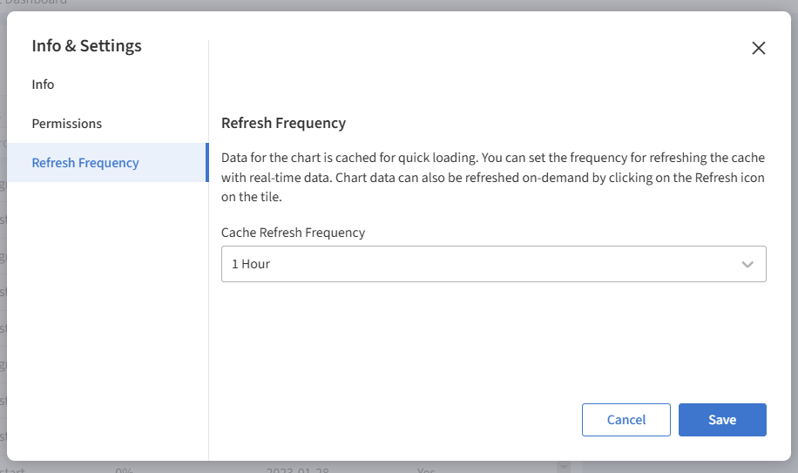Select the Refresh Frequency sidebar tab
Image resolution: width=798 pixels, height=473 pixels.
pyautogui.click(x=85, y=163)
